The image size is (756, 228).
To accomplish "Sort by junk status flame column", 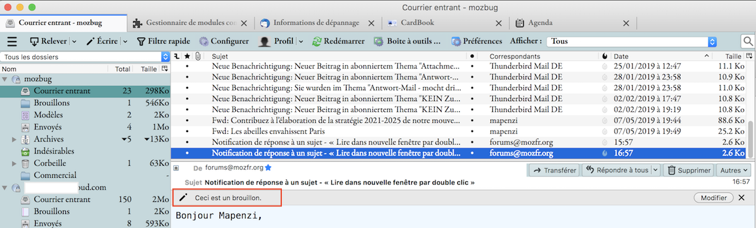I will point(605,56).
